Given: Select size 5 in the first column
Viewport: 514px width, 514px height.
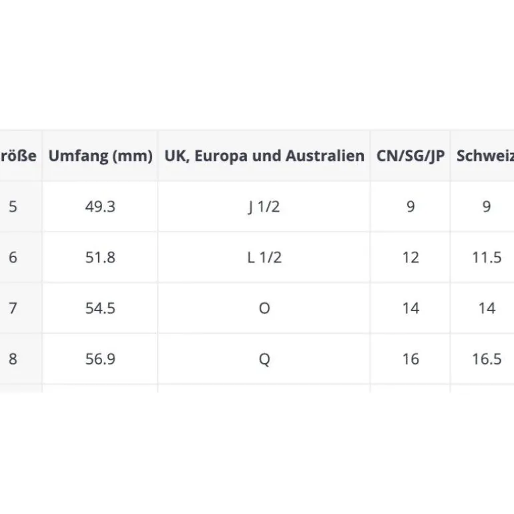Looking at the screenshot, I should point(13,207).
